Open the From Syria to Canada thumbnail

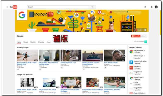(115, 55)
